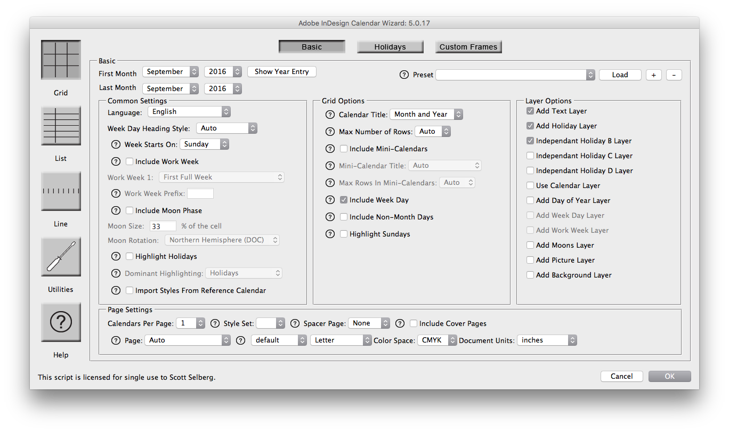Switch to the Custom Frames tab
Image resolution: width=729 pixels, height=432 pixels.
(468, 47)
